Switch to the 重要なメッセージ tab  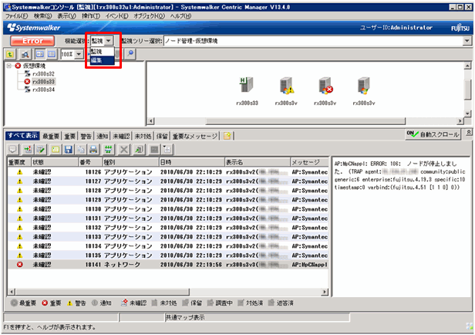coord(195,136)
